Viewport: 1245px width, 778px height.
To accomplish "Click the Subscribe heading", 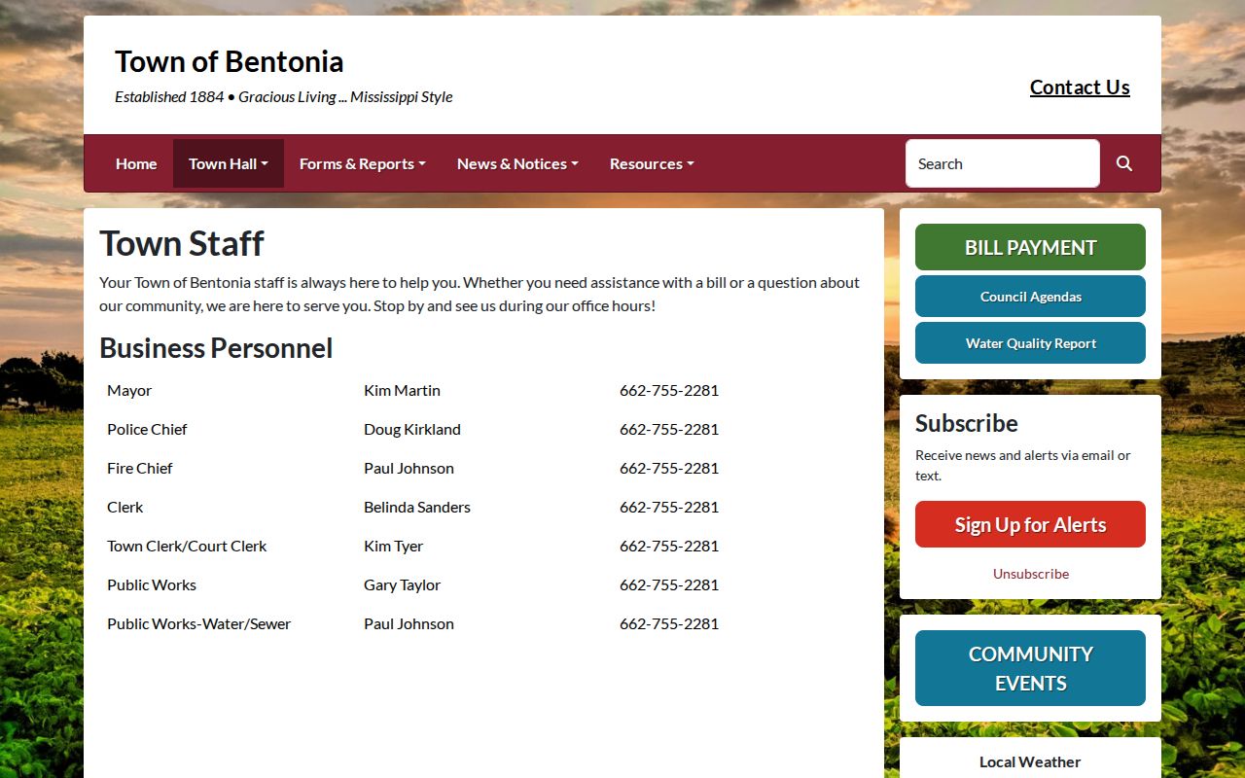I will point(967,423).
